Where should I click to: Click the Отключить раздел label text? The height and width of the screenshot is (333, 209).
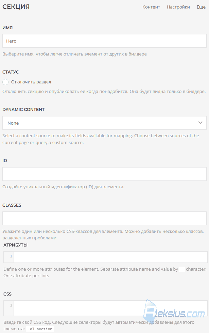coord(31,82)
